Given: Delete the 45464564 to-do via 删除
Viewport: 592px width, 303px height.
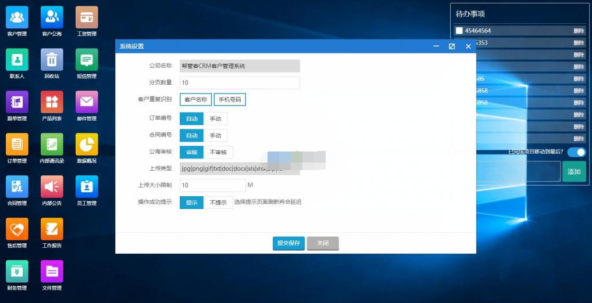Looking at the screenshot, I should (x=579, y=31).
